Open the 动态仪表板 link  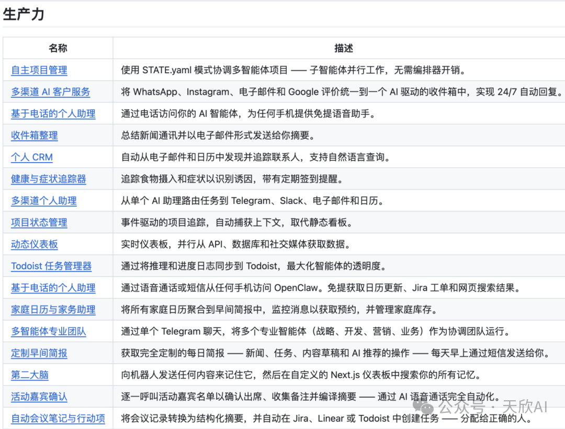(x=34, y=244)
